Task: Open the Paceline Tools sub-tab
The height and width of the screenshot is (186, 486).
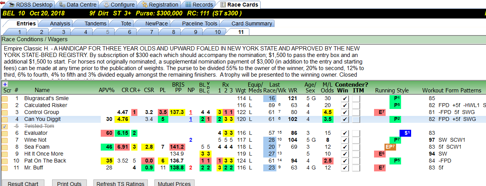Action: 200,23
